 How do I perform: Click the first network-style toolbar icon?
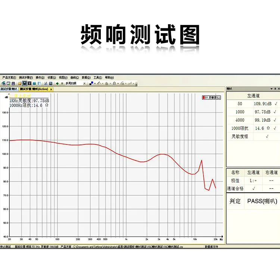tap(4, 83)
